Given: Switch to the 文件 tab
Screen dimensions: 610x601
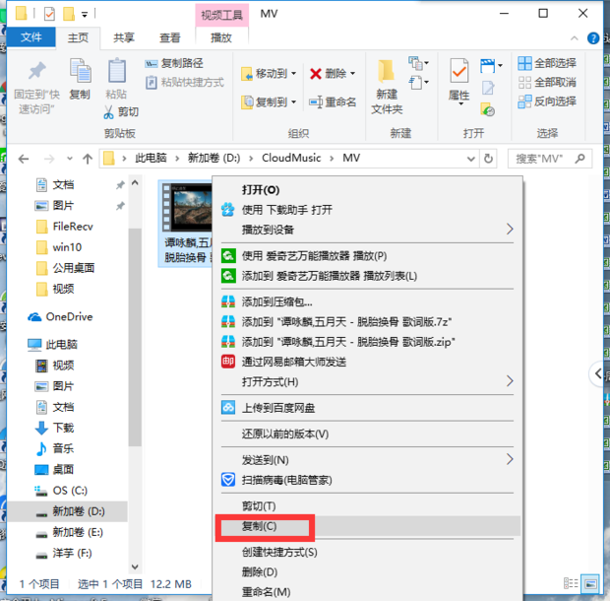Looking at the screenshot, I should pos(31,37).
